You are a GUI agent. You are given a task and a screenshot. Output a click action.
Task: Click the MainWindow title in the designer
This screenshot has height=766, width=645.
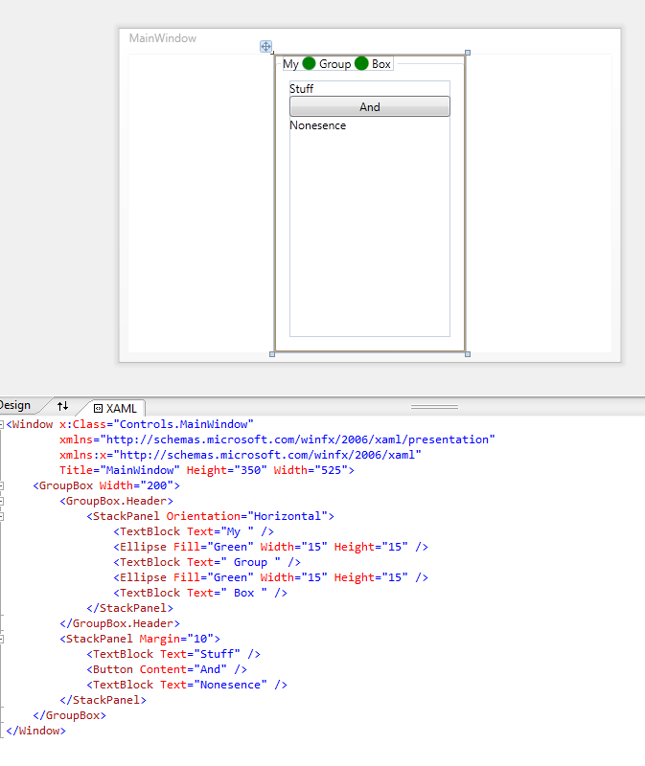pyautogui.click(x=163, y=38)
